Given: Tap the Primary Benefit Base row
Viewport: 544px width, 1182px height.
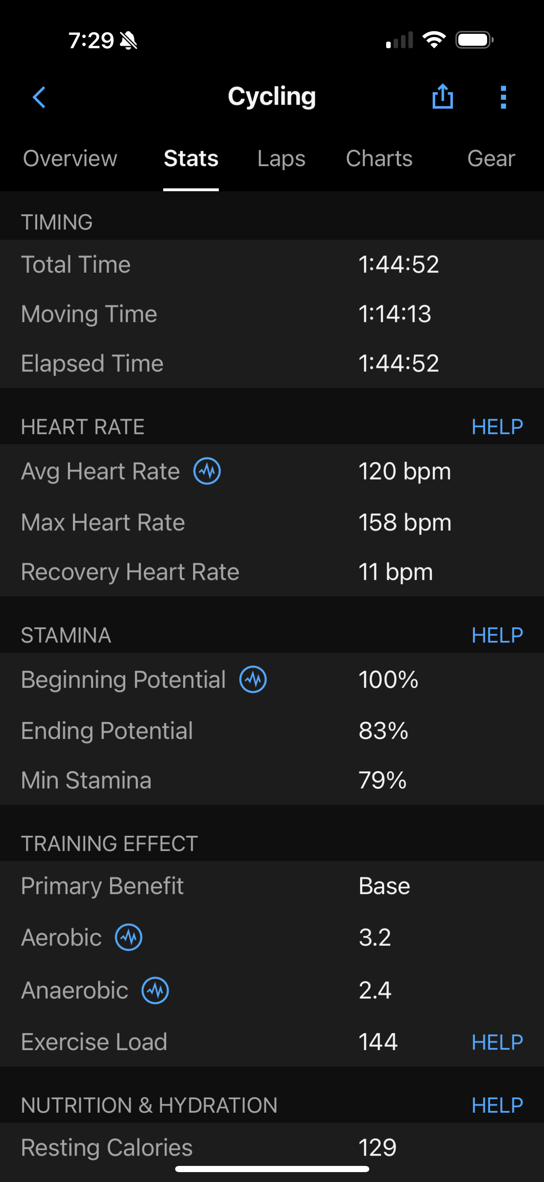Looking at the screenshot, I should pyautogui.click(x=272, y=886).
